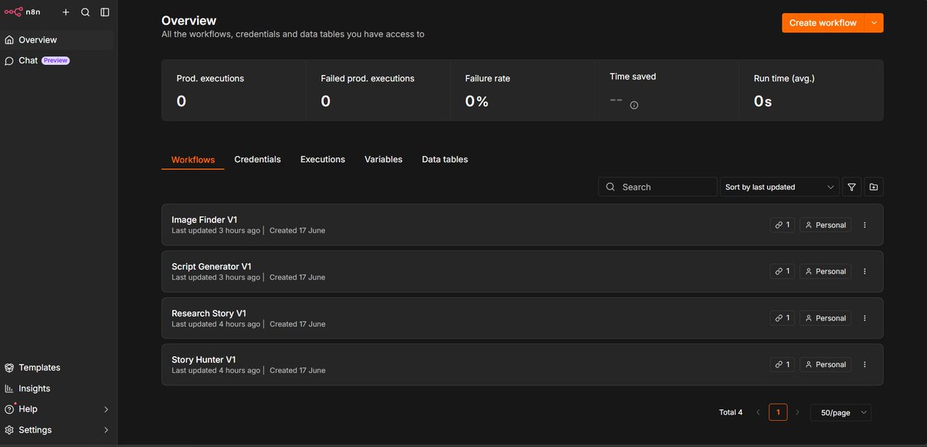Click the link count badge for Image Finder V1
Viewport: 927px width, 447px height.
[x=782, y=225]
